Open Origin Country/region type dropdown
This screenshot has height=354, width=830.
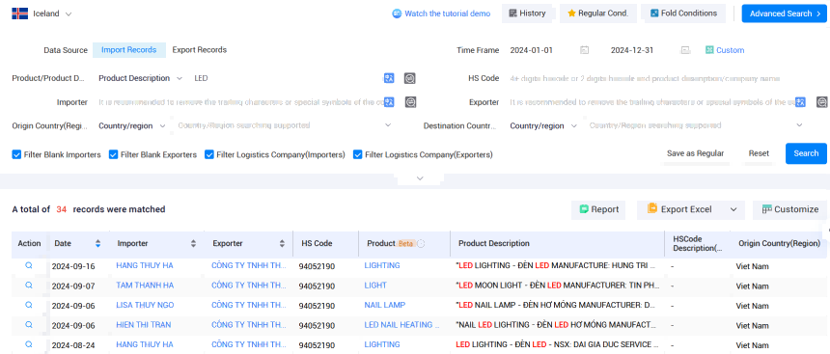132,126
